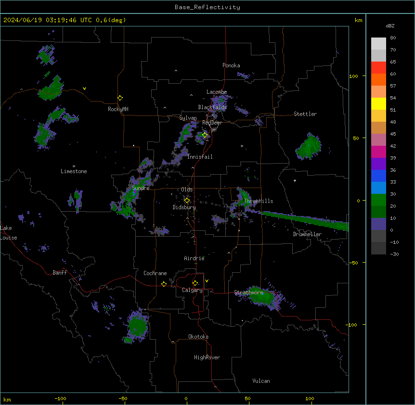415x405 pixels.
Task: Select the Ponoka city label
Action: tap(231, 65)
